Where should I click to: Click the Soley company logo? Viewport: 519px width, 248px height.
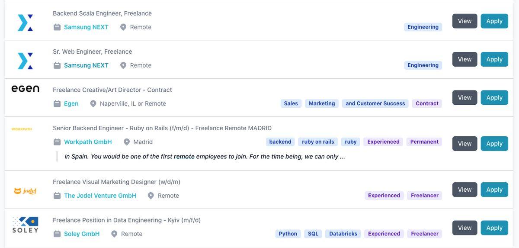[x=25, y=225]
